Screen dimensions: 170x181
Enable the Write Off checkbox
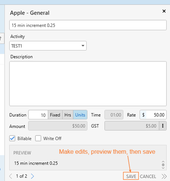[x=38, y=138]
